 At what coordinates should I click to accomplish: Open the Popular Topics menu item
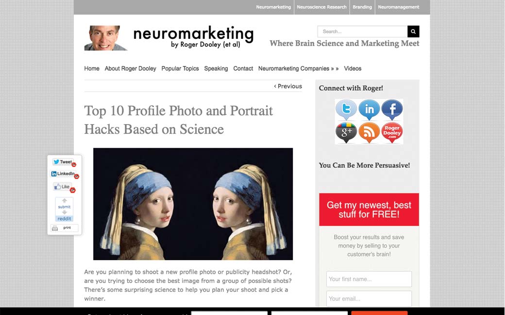coord(180,68)
